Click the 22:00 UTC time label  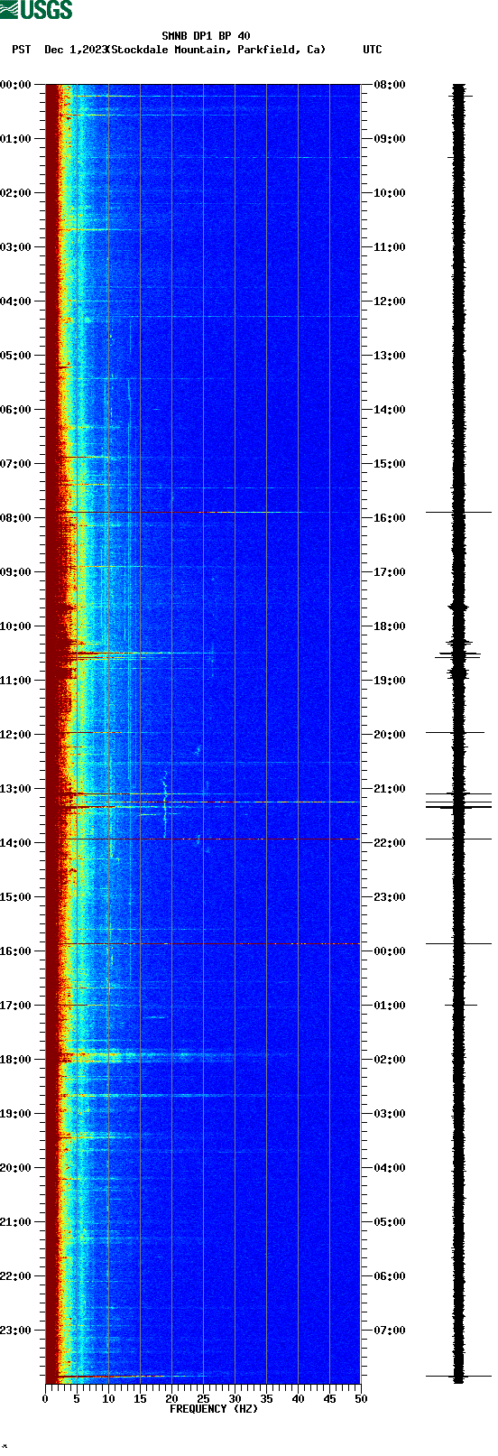[390, 843]
